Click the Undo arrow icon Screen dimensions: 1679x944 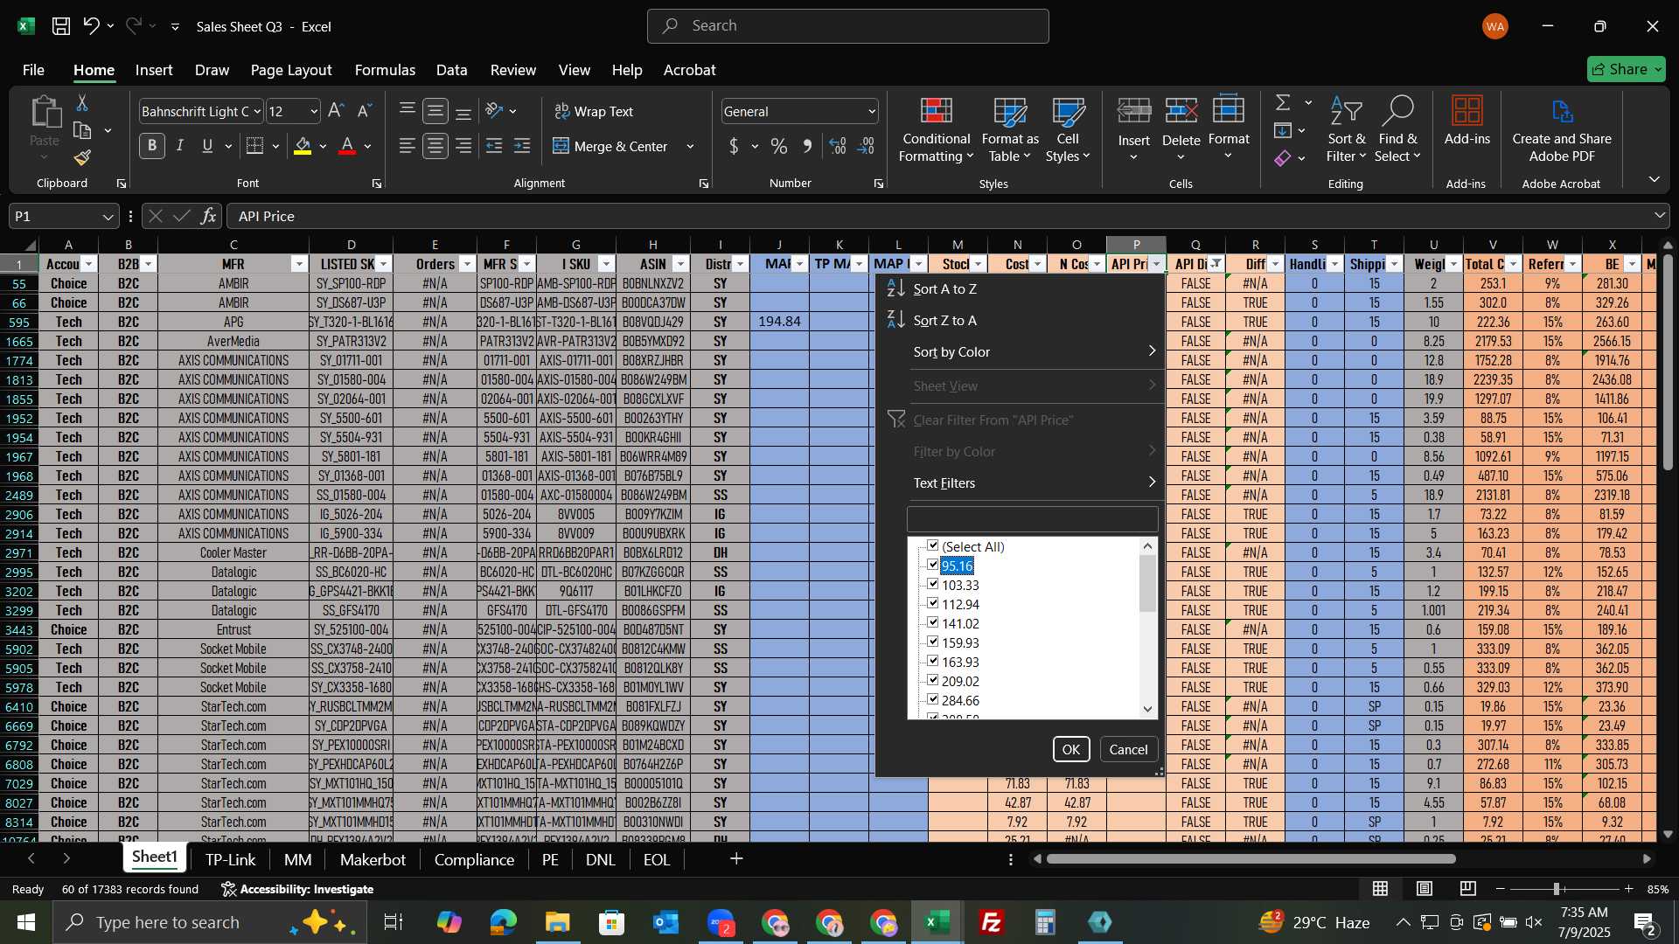[91, 26]
